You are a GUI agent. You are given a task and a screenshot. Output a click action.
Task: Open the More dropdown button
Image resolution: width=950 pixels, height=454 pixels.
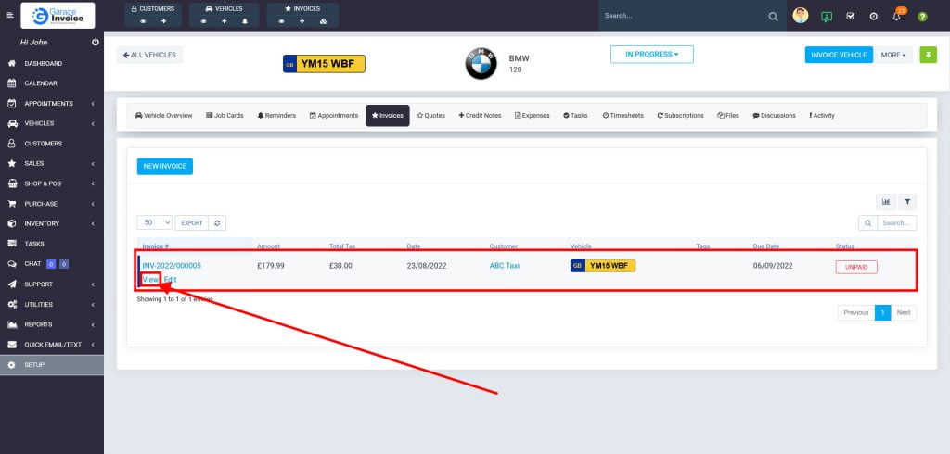click(894, 55)
